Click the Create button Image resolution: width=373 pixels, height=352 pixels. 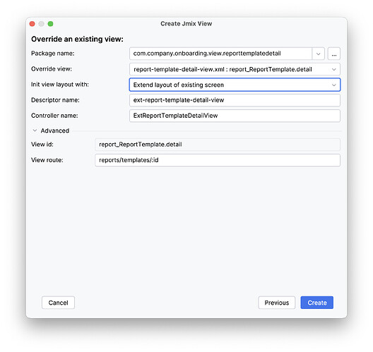(317, 303)
